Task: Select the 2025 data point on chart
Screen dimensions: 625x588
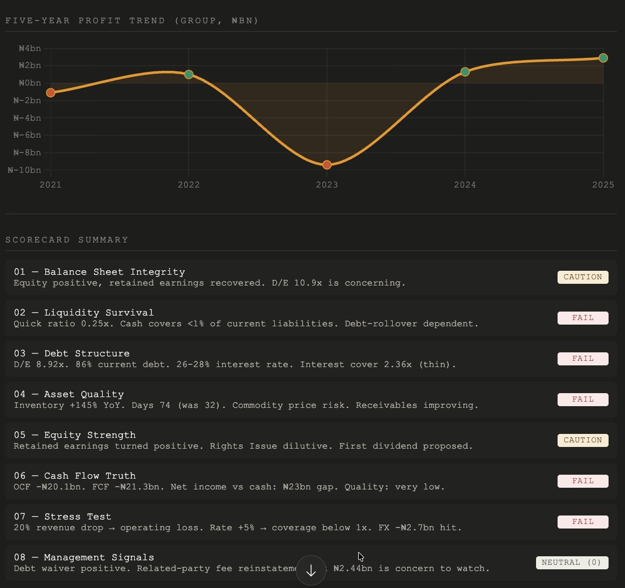Action: [x=603, y=58]
